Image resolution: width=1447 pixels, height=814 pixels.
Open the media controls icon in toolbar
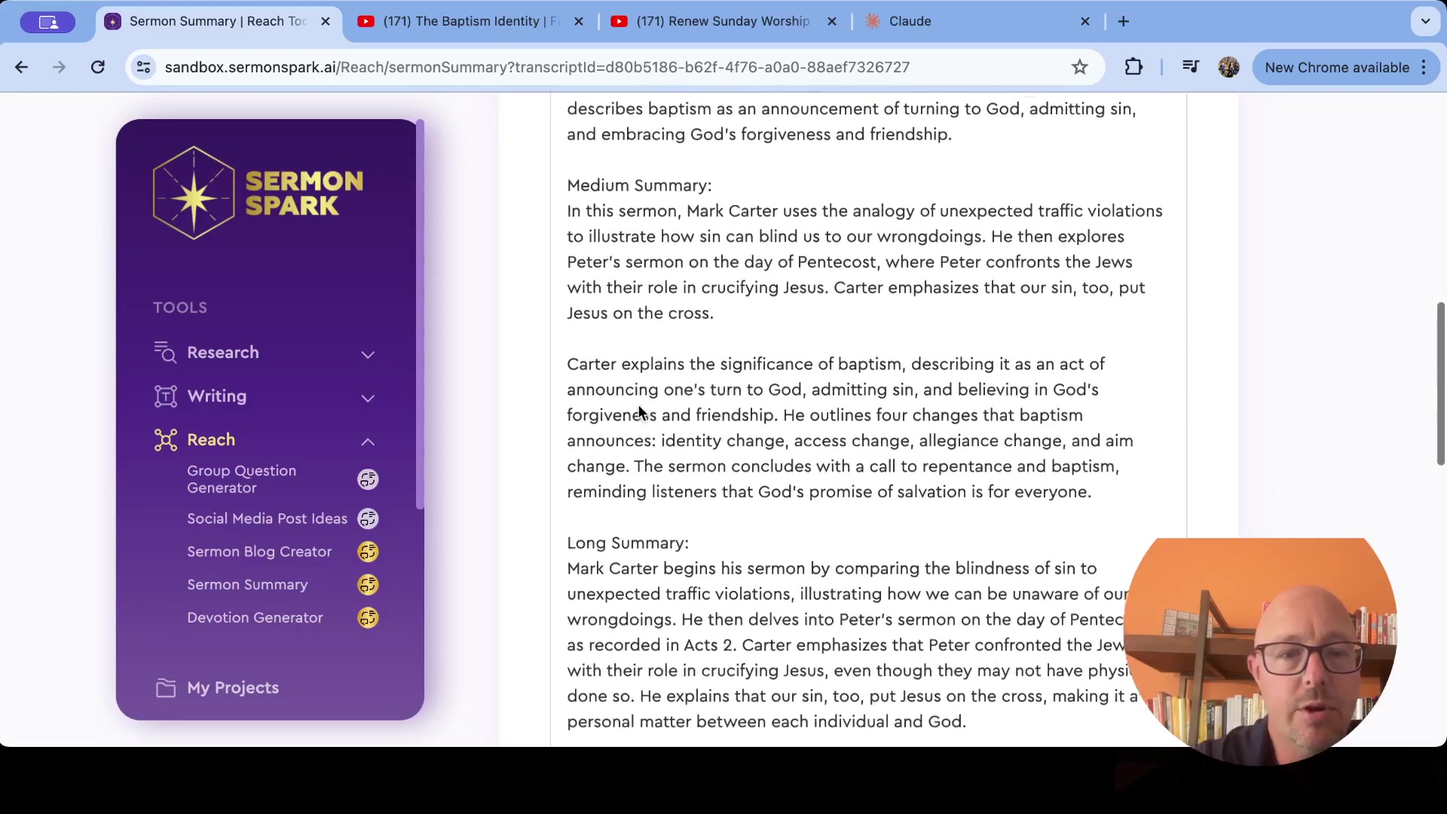point(1191,67)
